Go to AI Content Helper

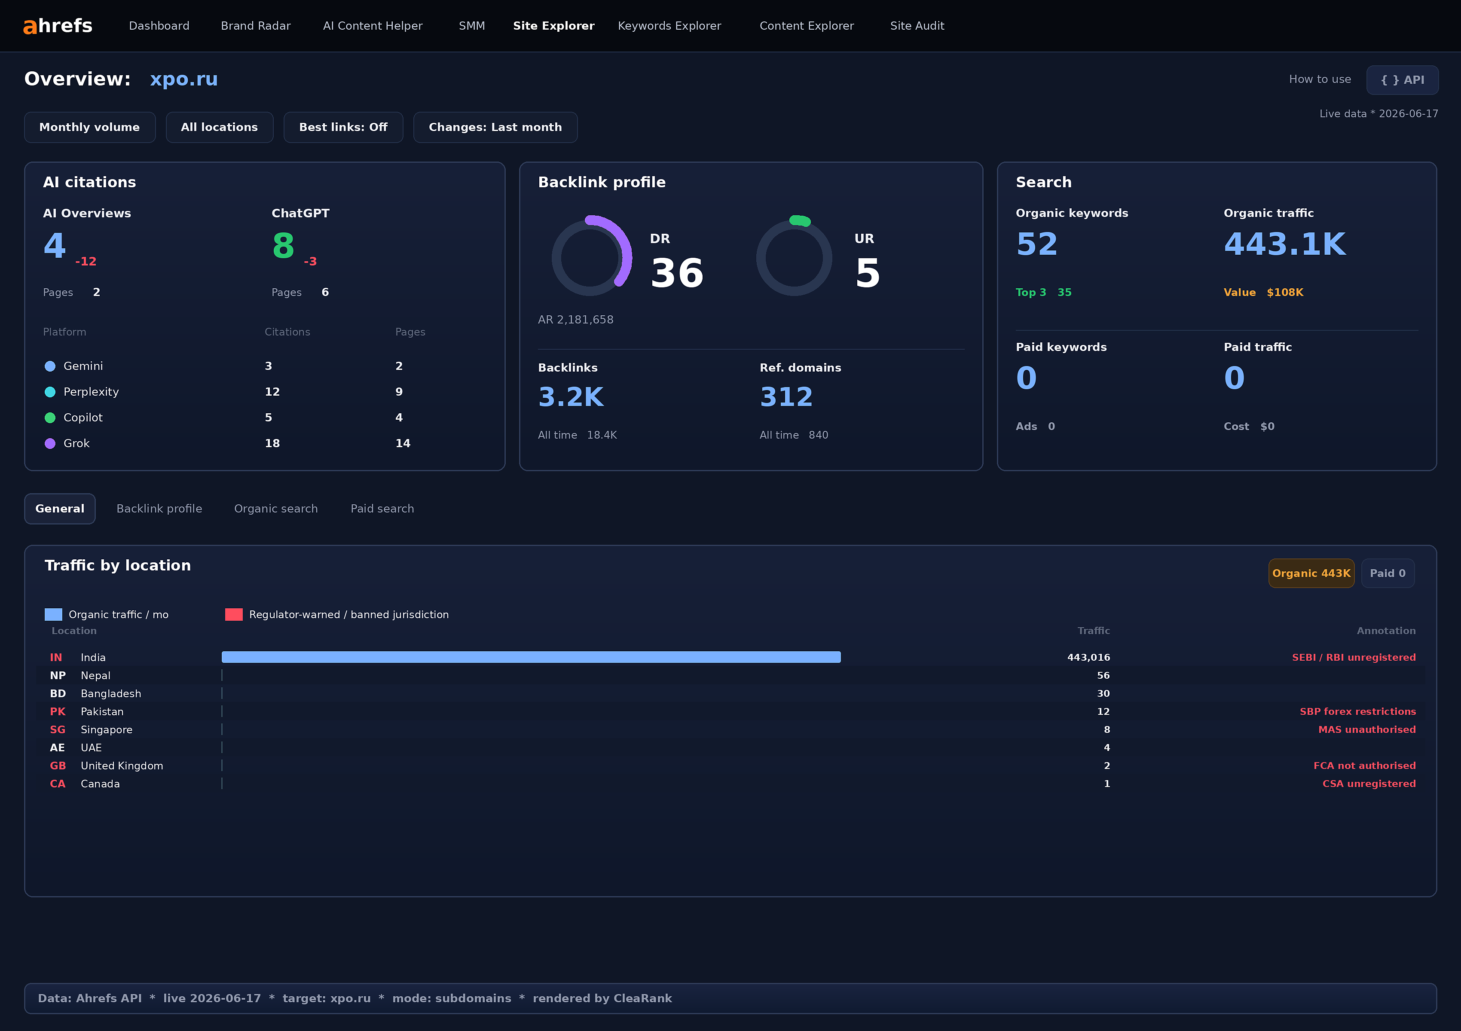pos(373,26)
